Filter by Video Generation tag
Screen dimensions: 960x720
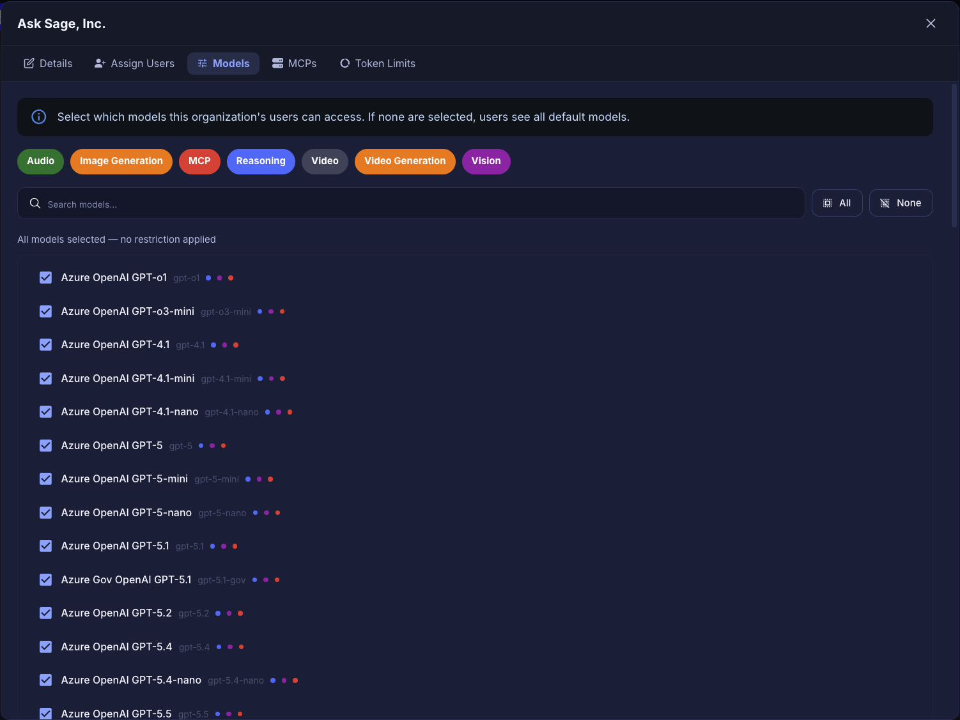[405, 161]
